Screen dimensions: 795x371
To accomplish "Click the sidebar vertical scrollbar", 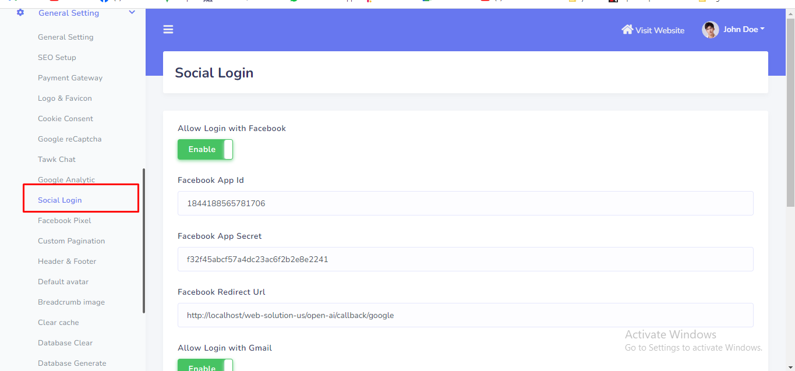I will click(144, 241).
